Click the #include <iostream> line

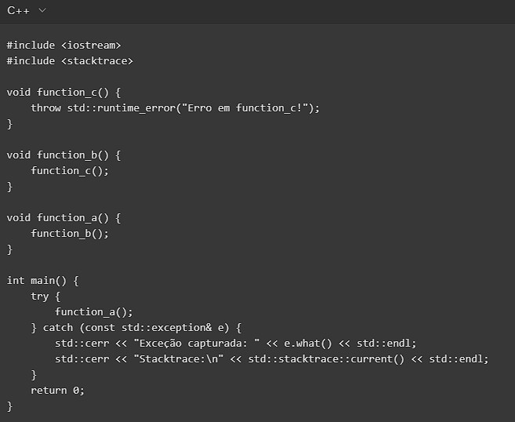[x=63, y=45]
